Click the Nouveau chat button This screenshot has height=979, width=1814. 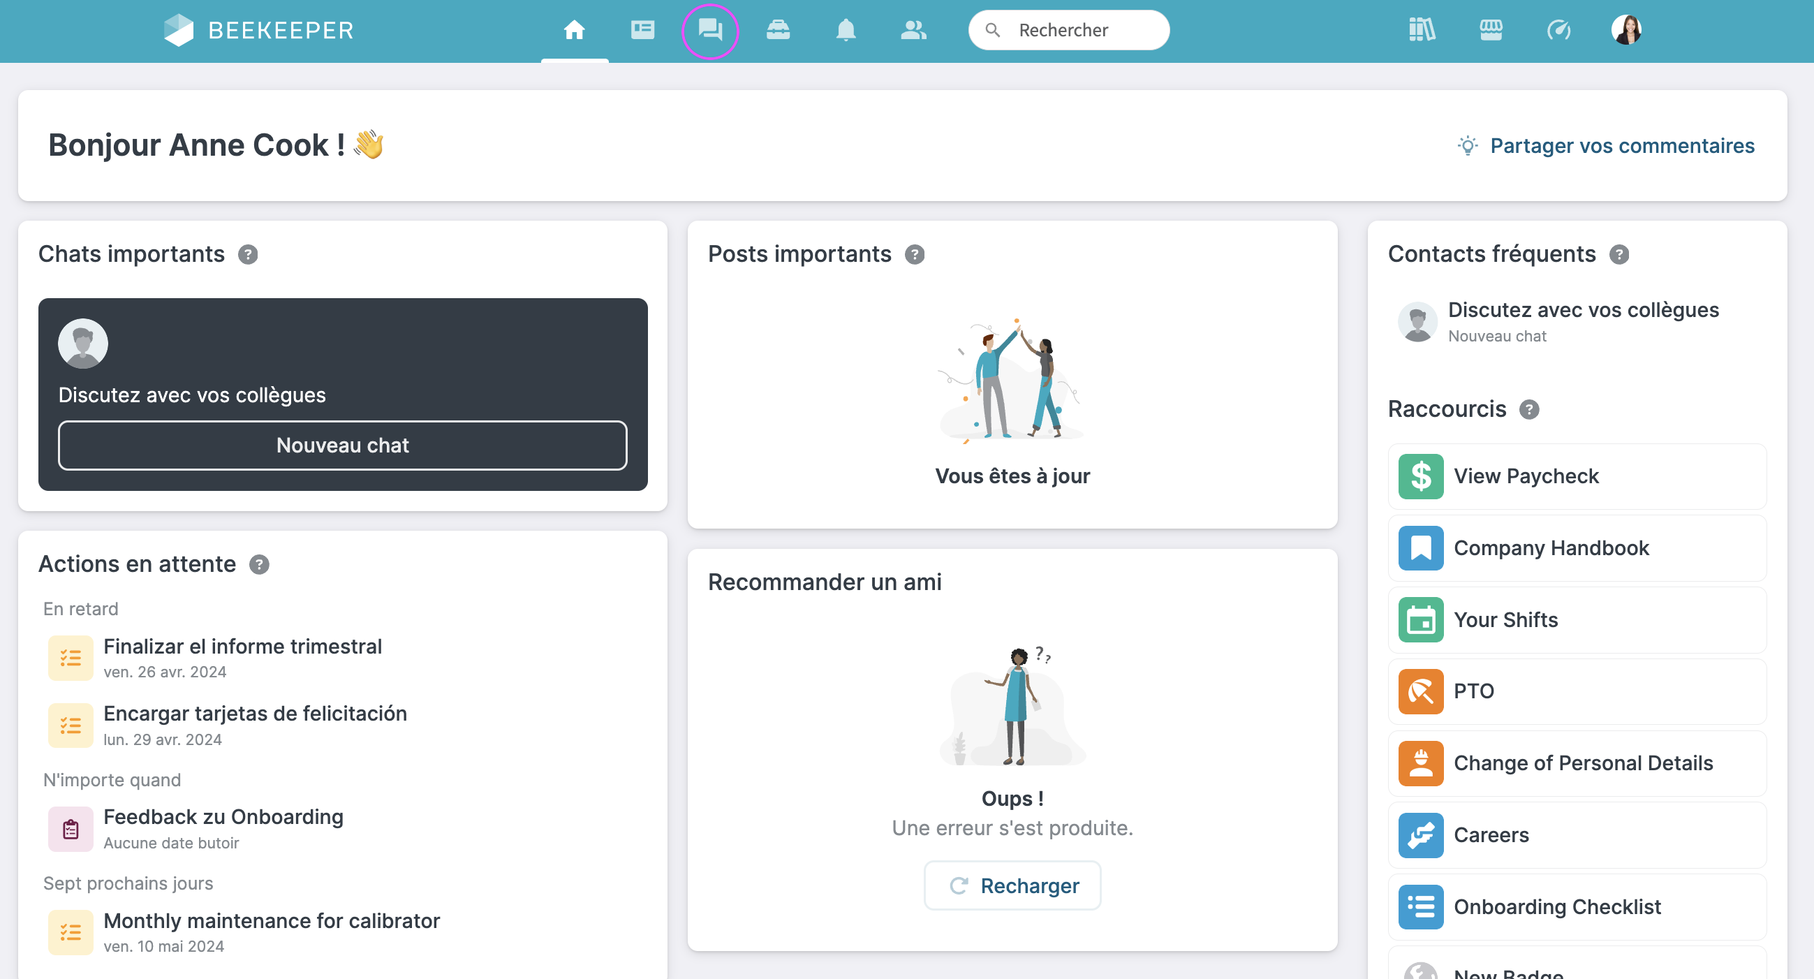coord(342,445)
